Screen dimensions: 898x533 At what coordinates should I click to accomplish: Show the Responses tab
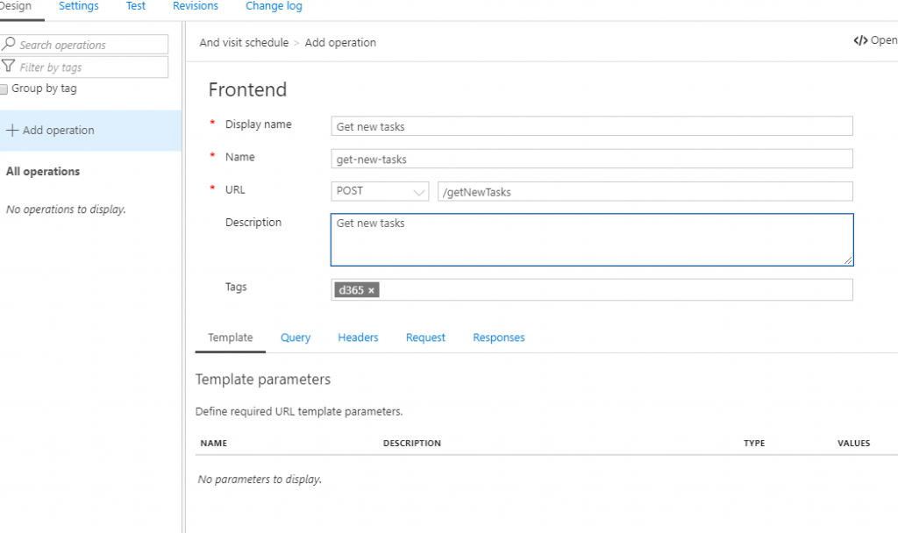[498, 338]
